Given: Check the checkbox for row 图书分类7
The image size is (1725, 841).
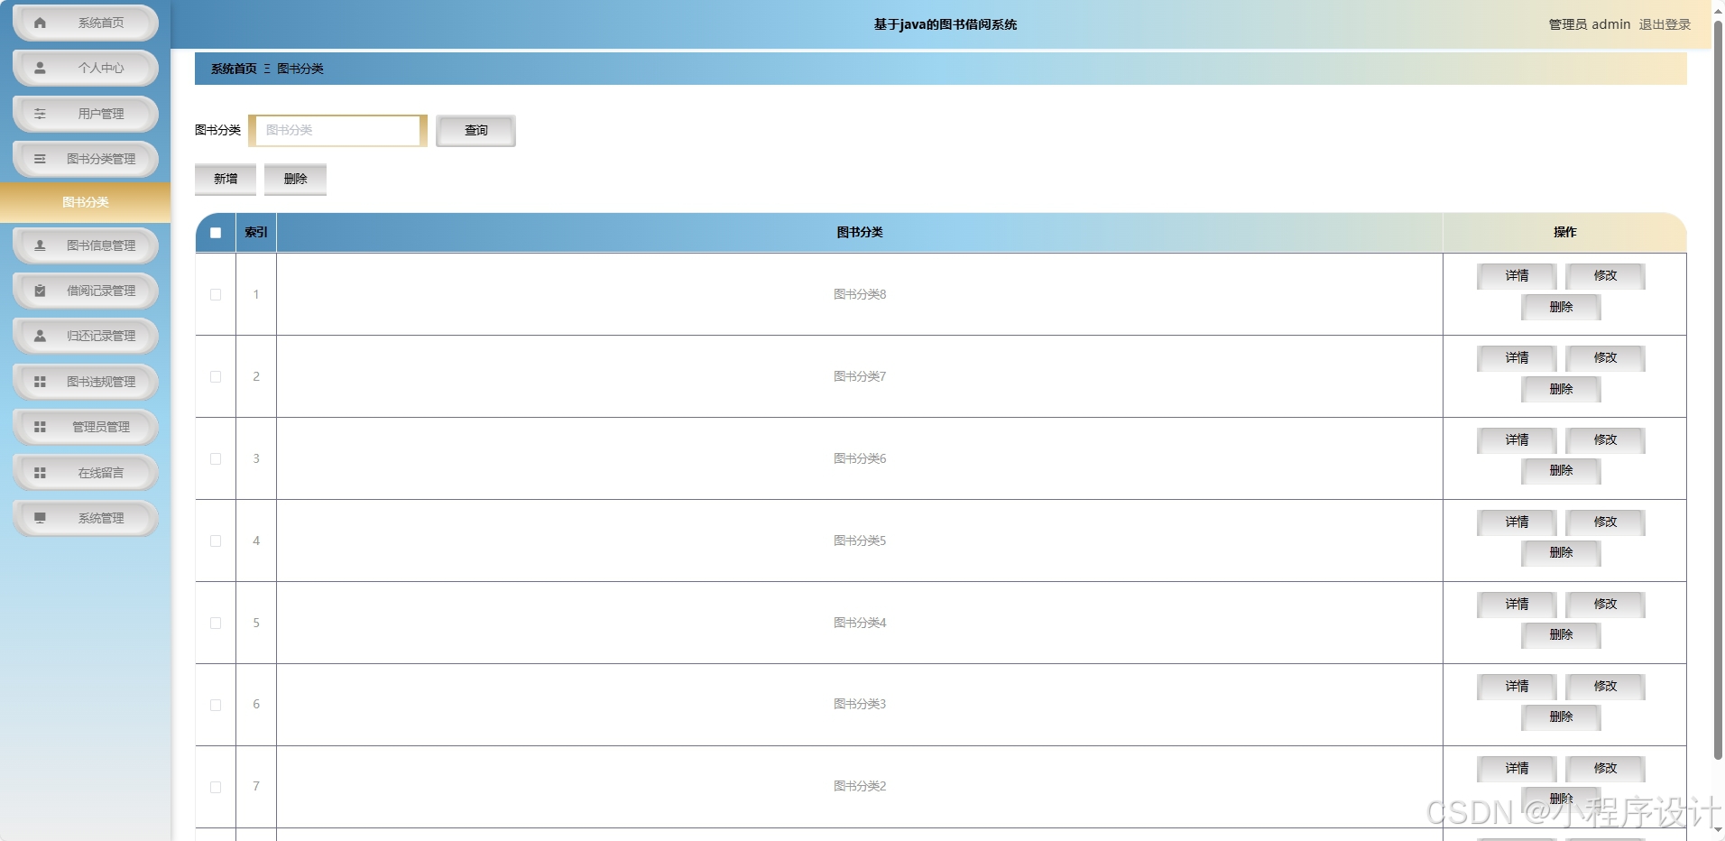Looking at the screenshot, I should 216,376.
